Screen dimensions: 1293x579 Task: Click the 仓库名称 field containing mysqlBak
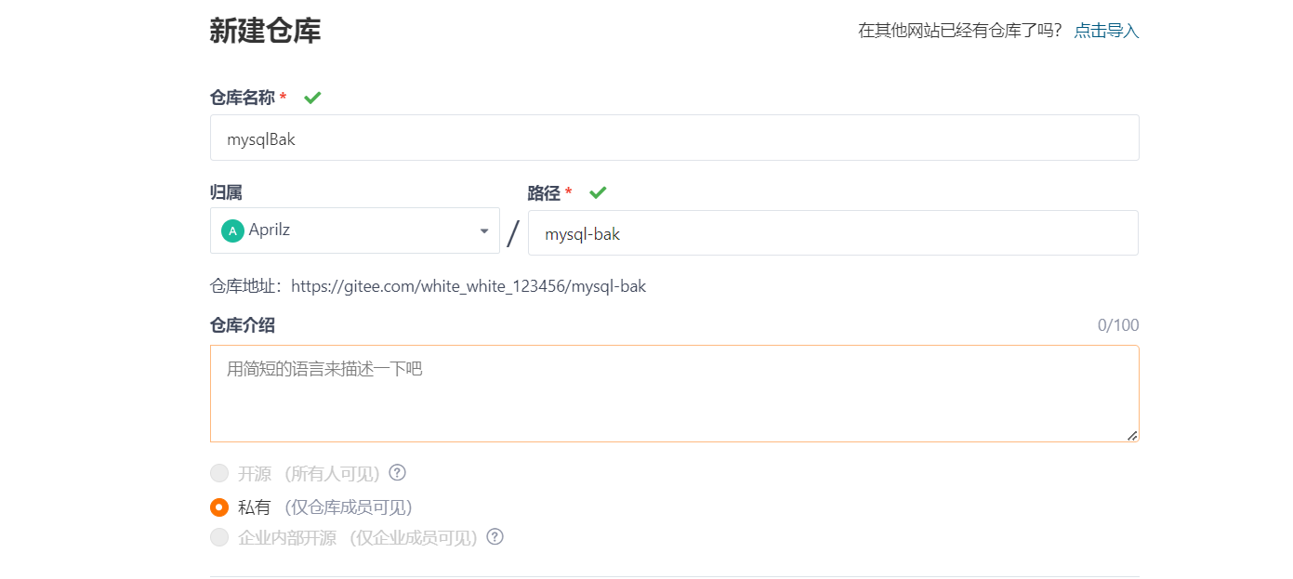(x=674, y=138)
